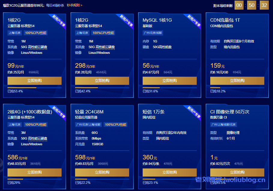Click the 已抢53.4% progress bar
This screenshot has width=273, height=191.
[x=35, y=88]
